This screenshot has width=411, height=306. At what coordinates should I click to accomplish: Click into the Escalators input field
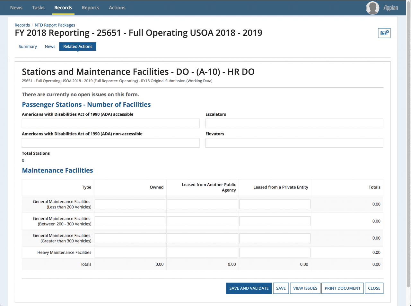[294, 124]
